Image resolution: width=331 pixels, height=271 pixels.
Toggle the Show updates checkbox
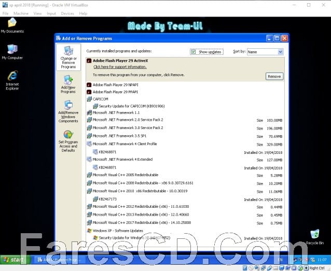(x=194, y=52)
